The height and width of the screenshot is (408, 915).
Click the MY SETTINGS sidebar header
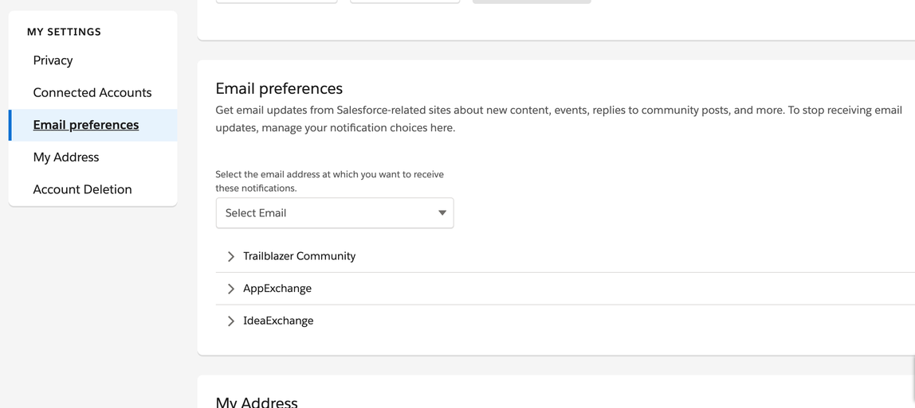click(x=64, y=32)
